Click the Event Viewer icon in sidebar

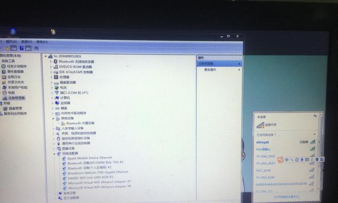coord(4,72)
